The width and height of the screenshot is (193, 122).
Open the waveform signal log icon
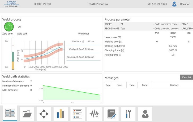(x=95, y=114)
